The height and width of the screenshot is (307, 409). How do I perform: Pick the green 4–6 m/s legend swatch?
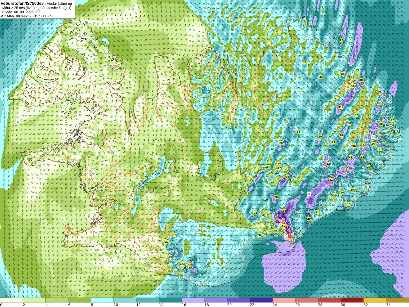[x=57, y=300]
